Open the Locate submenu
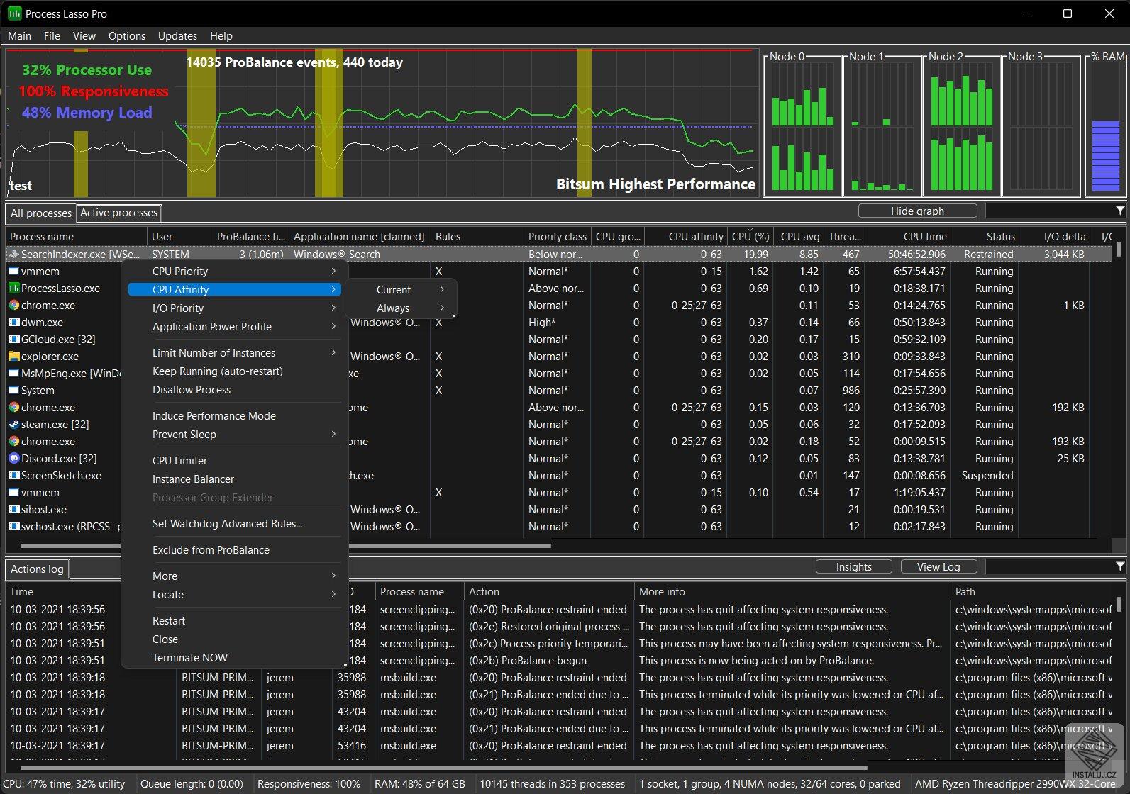The image size is (1130, 794). click(235, 594)
